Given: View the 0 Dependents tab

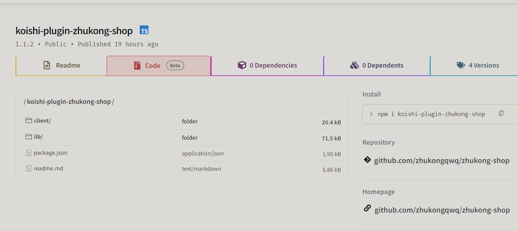Looking at the screenshot, I should coord(377,66).
